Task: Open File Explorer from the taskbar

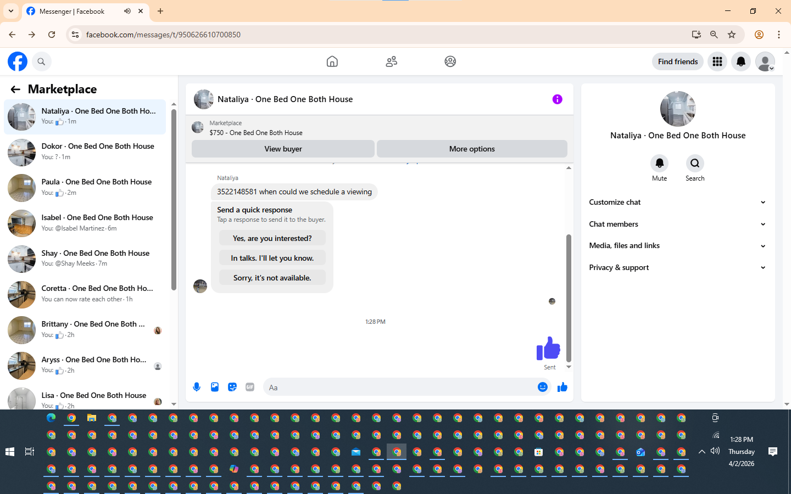Action: [x=92, y=418]
